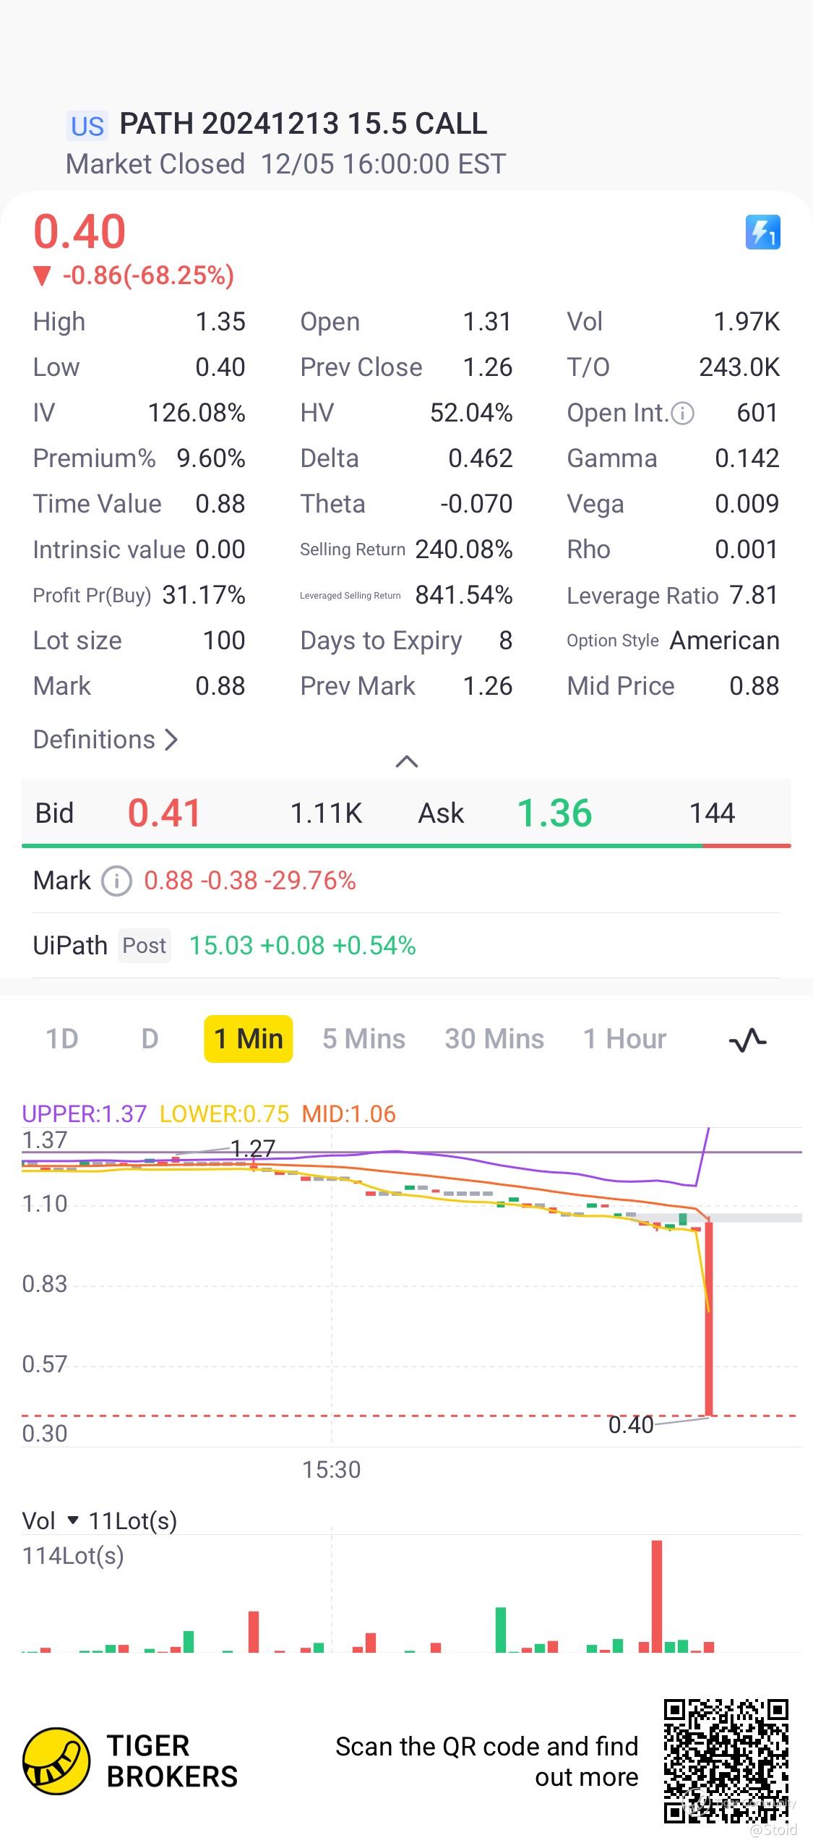Tap the Ask price 1.36
813x1848 pixels.
pyautogui.click(x=554, y=813)
